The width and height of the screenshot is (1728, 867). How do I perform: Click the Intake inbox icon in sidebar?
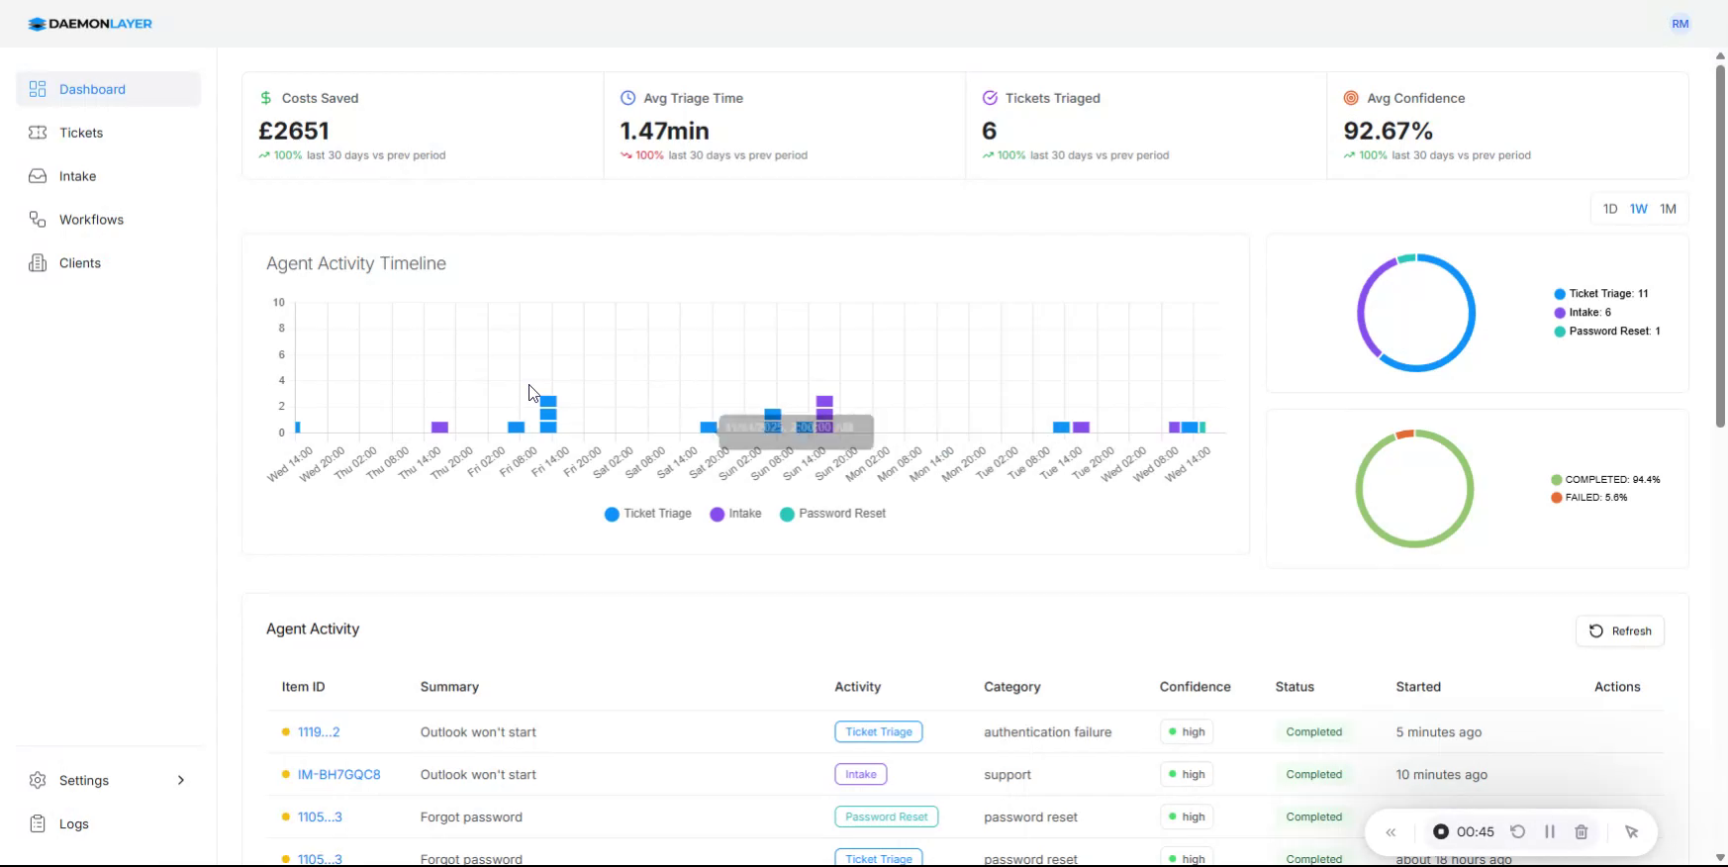[38, 176]
